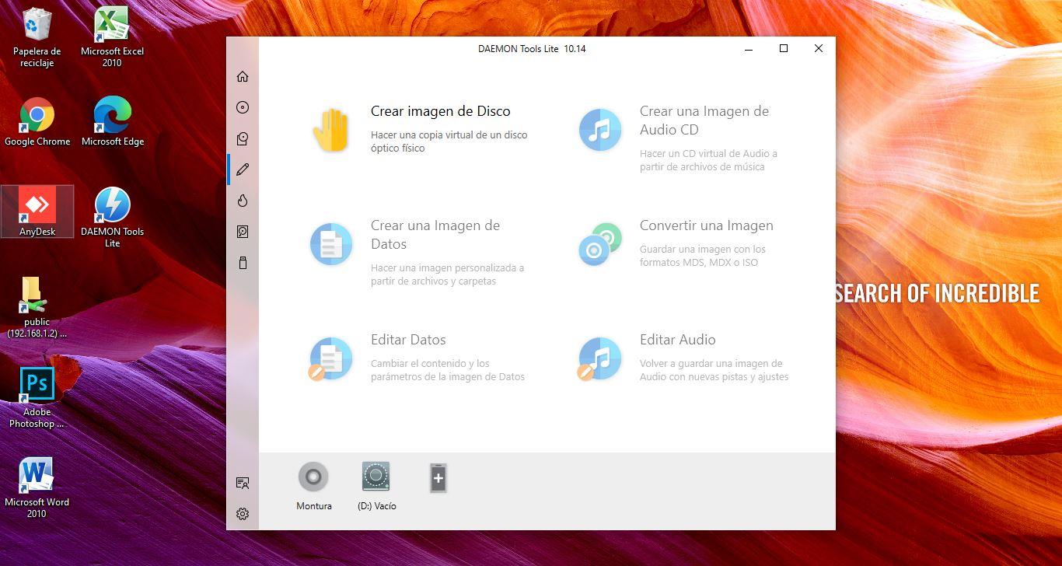The image size is (1062, 566).
Task: Minimize the DAEMON Tools Lite window
Action: click(x=749, y=48)
